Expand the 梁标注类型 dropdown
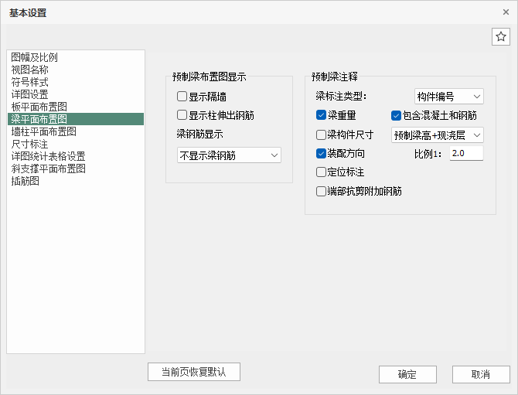 click(x=449, y=97)
